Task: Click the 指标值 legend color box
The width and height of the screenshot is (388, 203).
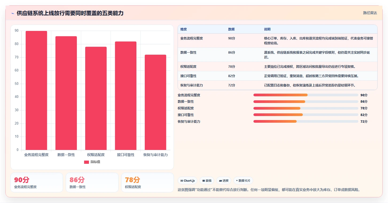Action: [x=87, y=162]
